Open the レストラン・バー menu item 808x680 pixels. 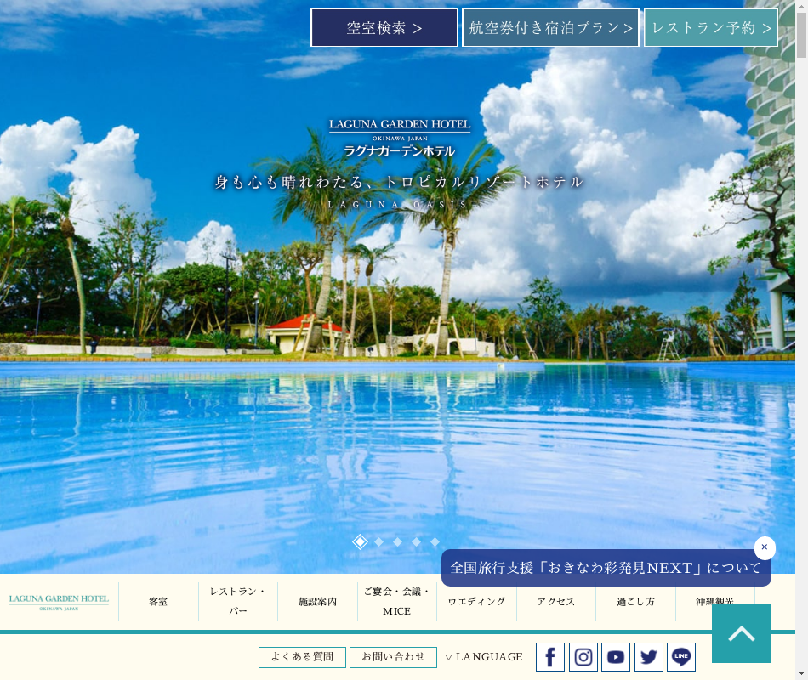[x=238, y=601]
